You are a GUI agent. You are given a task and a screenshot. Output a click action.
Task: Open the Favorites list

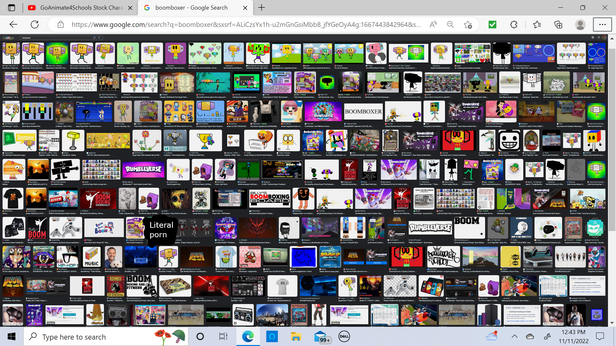(537, 25)
